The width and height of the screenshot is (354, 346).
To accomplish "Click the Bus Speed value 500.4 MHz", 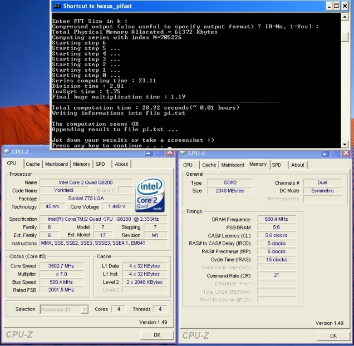I will click(x=61, y=282).
